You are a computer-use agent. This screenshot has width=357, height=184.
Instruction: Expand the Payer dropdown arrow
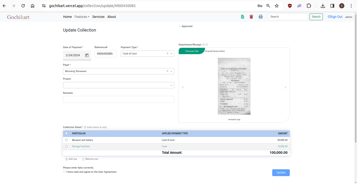(172, 71)
